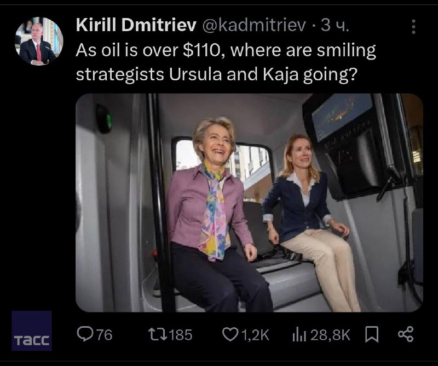Click the TASS logo badge
Screen dimensions: 438x366
click(x=32, y=331)
